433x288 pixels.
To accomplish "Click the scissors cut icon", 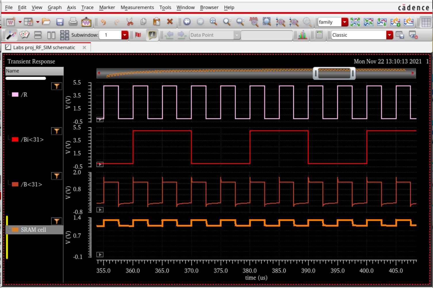I will (x=130, y=22).
